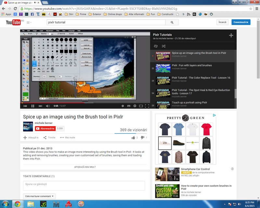Open the Pixlr Tutorials playlist title
The height and width of the screenshot is (208, 260).
pos(162,35)
